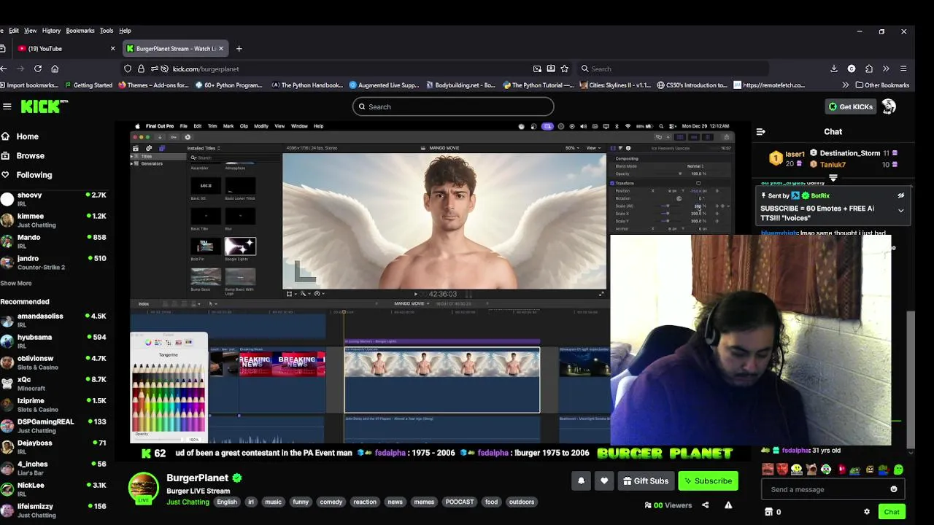Viewport: 934px width, 525px height.
Task: Click the Get KICKs button
Action: pos(850,106)
